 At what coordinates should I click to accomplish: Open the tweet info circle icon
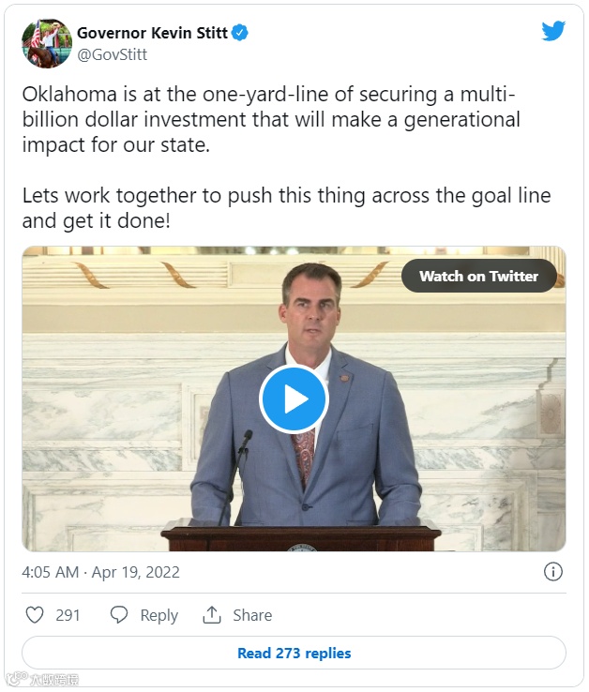(552, 572)
